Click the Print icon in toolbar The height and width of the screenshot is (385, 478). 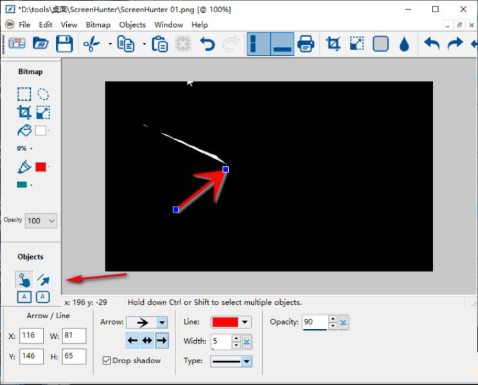(306, 44)
